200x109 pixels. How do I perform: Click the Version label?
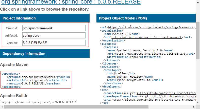[x=12, y=43]
